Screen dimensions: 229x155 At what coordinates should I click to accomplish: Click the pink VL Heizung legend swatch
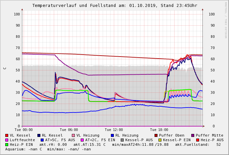click(x=73, y=135)
